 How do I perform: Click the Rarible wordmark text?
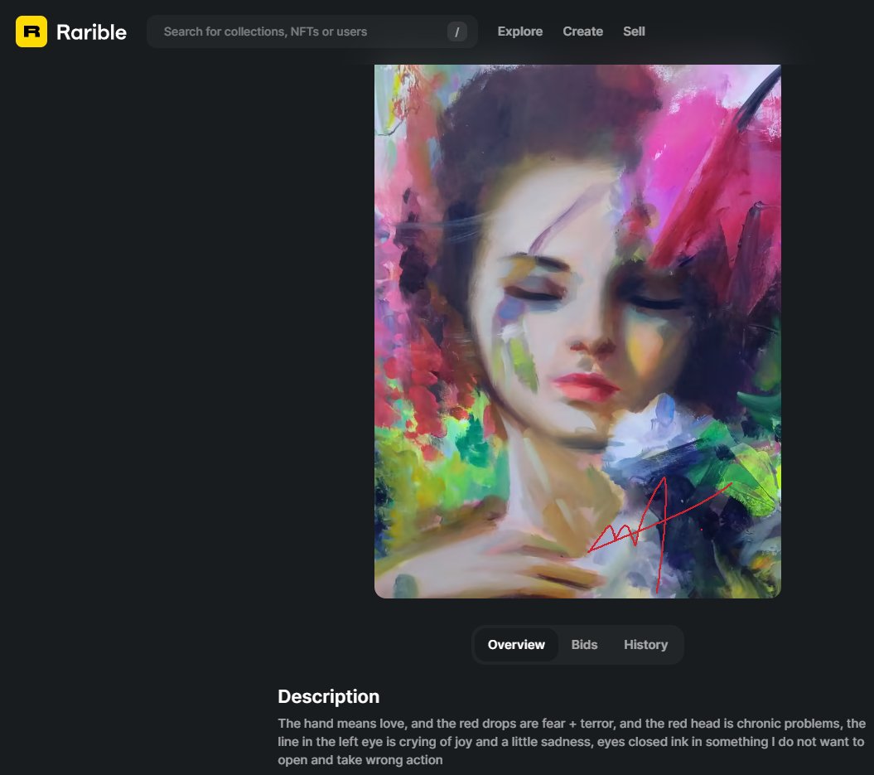click(x=91, y=32)
